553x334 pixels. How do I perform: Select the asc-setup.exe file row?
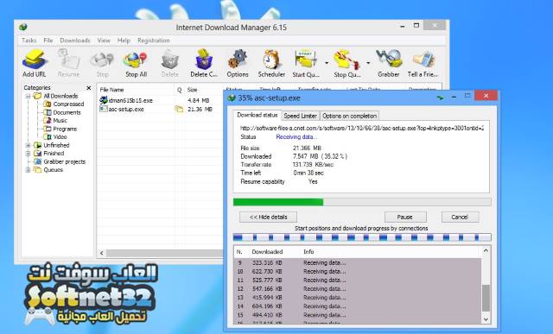[x=162, y=110]
